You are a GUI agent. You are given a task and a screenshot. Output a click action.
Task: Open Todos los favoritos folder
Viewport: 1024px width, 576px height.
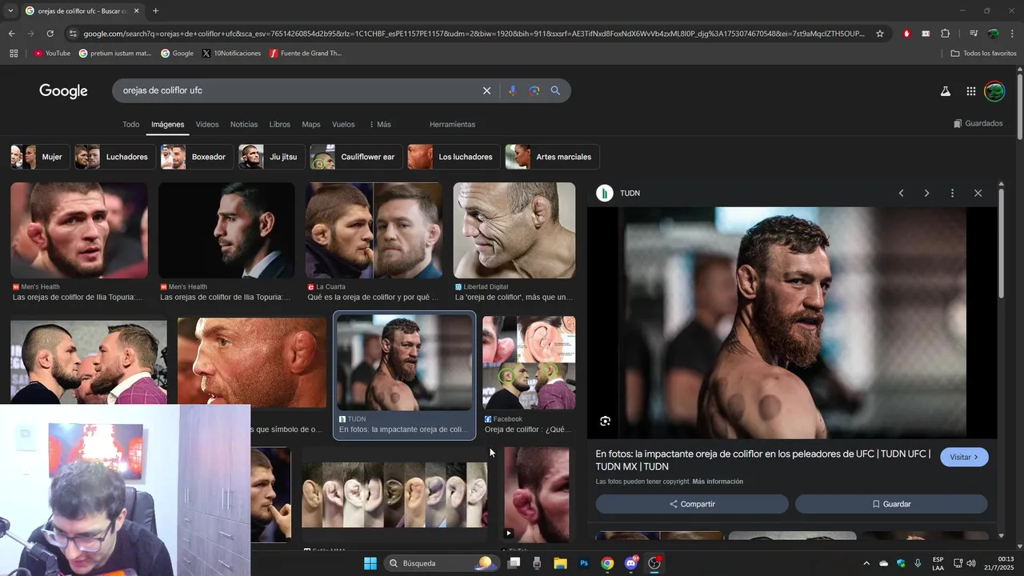[983, 54]
